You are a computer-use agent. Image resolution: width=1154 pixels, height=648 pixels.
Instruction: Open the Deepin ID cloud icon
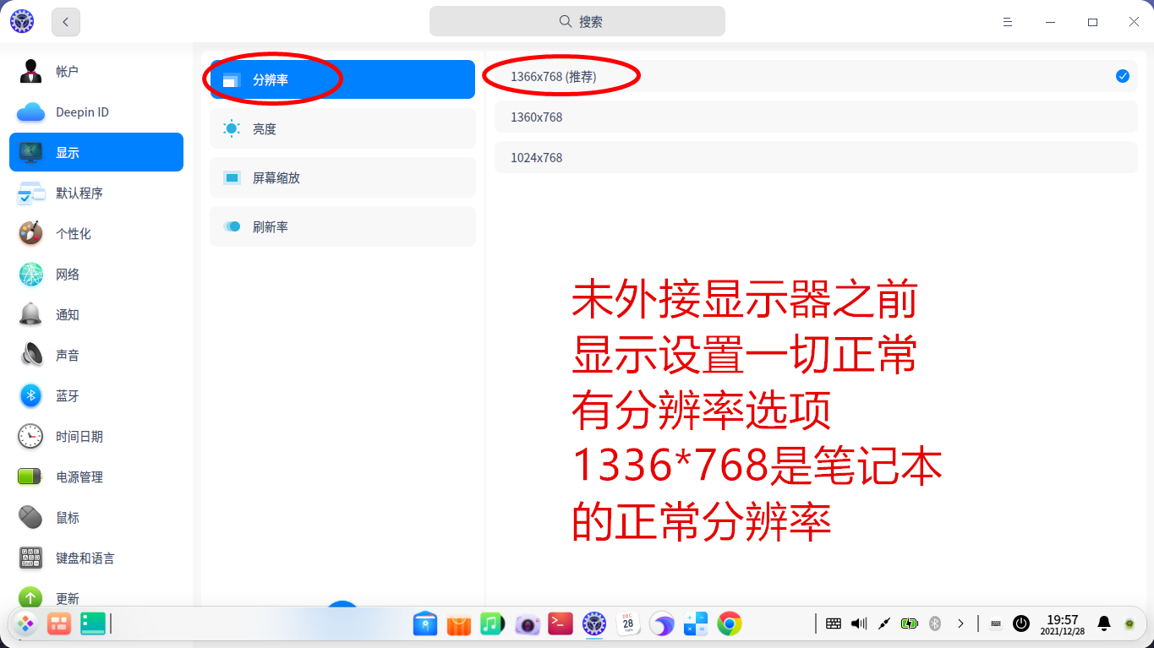tap(30, 112)
